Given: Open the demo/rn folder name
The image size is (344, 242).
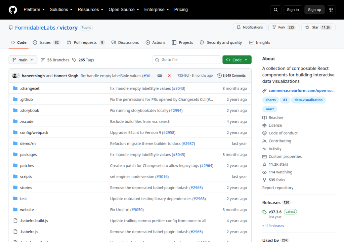Looking at the screenshot, I should [28, 144].
